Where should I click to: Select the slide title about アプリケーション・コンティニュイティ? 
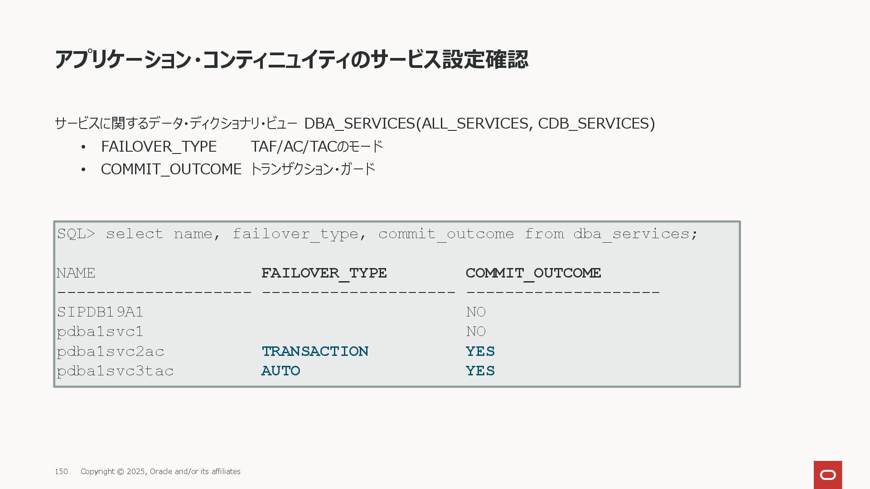pyautogui.click(x=291, y=59)
